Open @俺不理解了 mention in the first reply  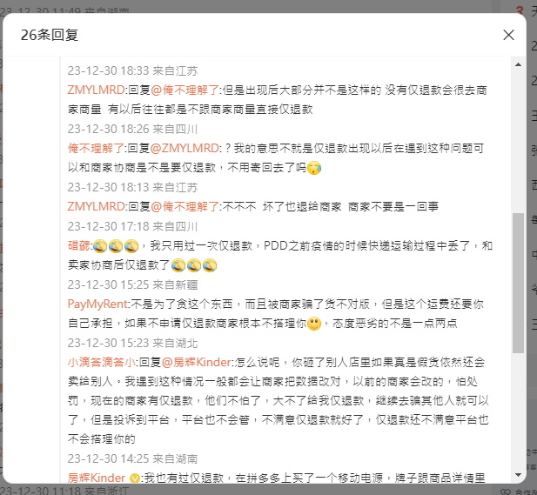click(185, 90)
